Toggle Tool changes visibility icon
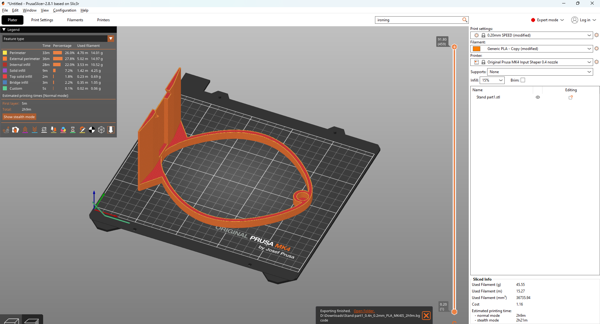600x324 pixels. pyautogui.click(x=54, y=130)
